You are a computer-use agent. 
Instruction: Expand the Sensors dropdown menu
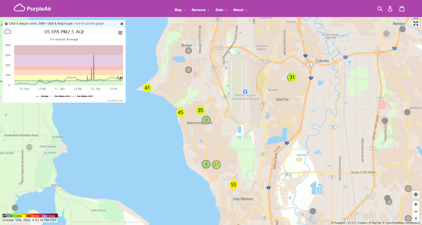point(201,10)
